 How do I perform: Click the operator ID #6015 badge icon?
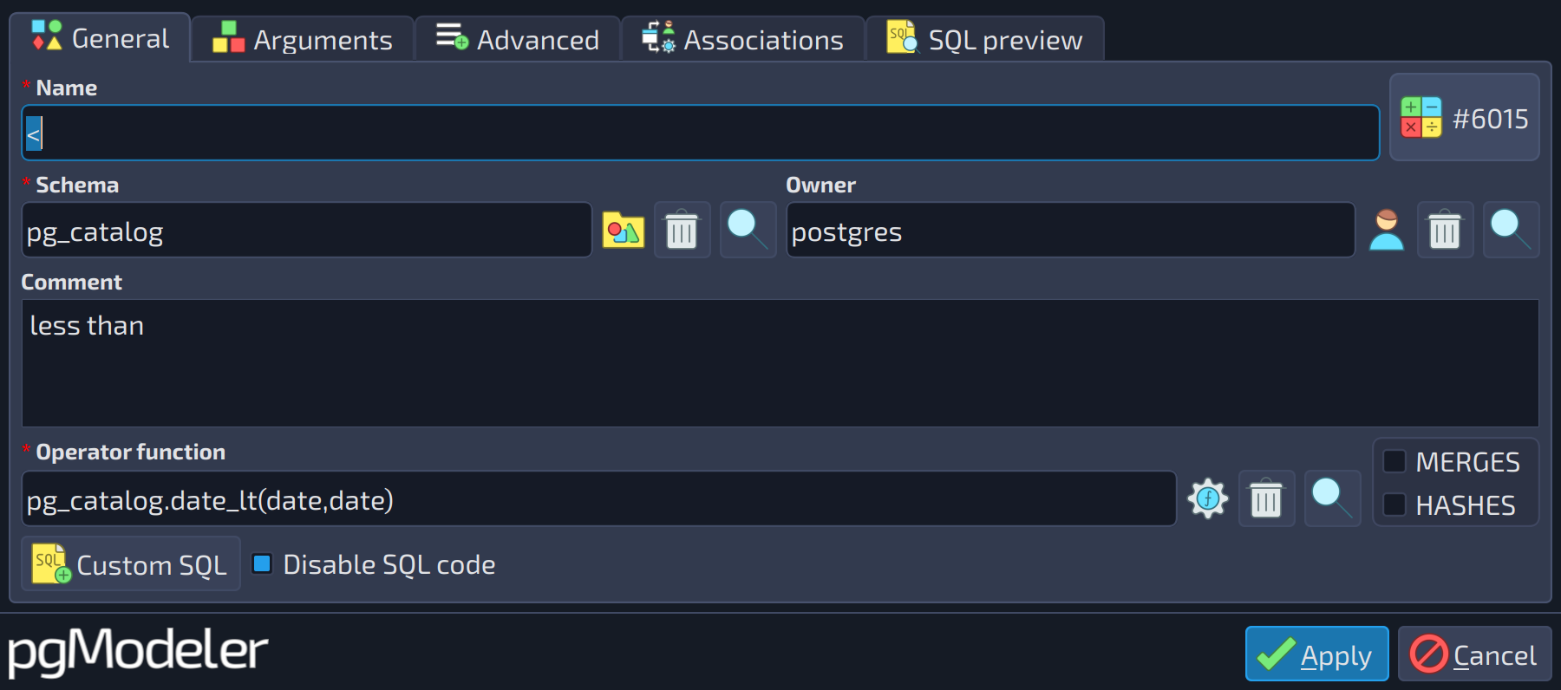(x=1421, y=118)
